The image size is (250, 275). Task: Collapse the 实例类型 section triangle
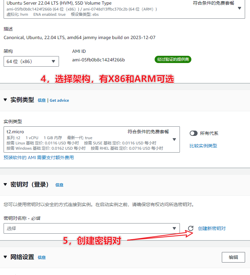[5, 100]
